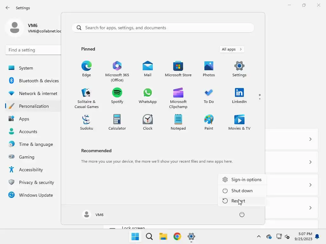
Task: Open Network & internet settings
Action: click(x=33, y=93)
